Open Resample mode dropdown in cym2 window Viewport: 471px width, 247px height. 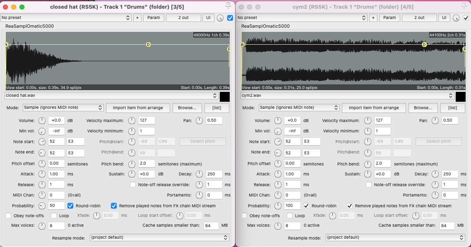coord(395,237)
